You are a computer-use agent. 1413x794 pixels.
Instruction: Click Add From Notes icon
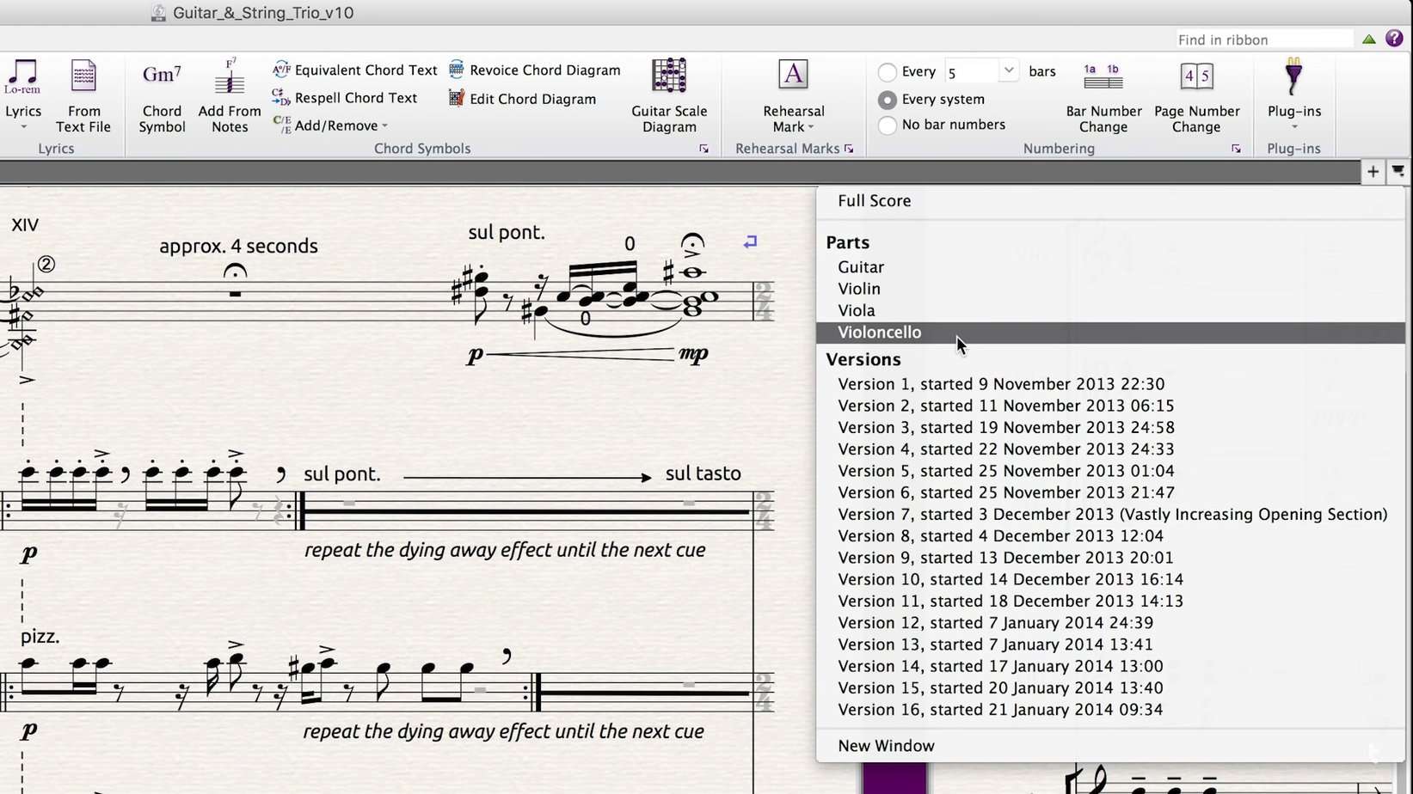[x=228, y=82]
